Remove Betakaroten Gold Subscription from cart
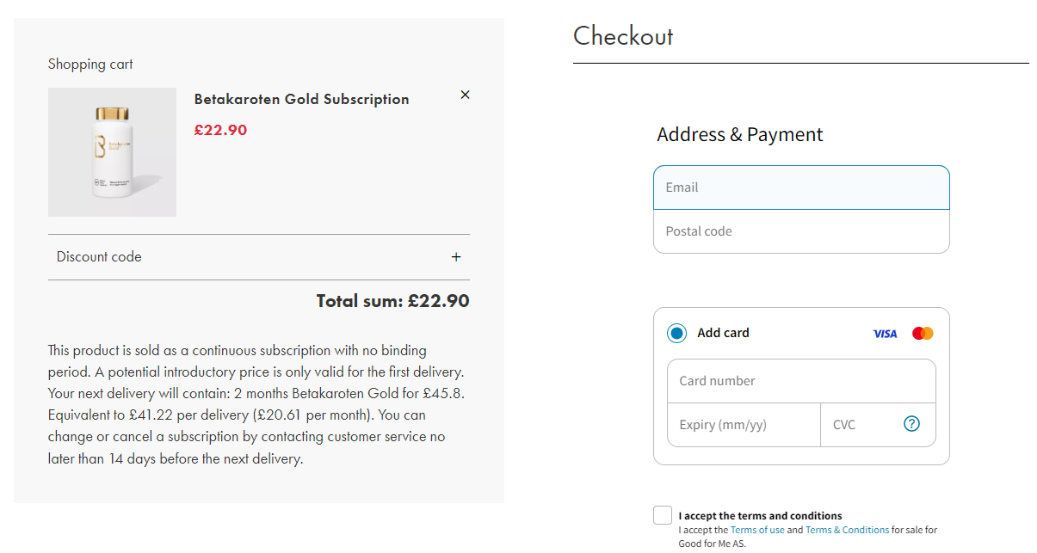Image resolution: width=1037 pixels, height=553 pixels. click(x=465, y=95)
